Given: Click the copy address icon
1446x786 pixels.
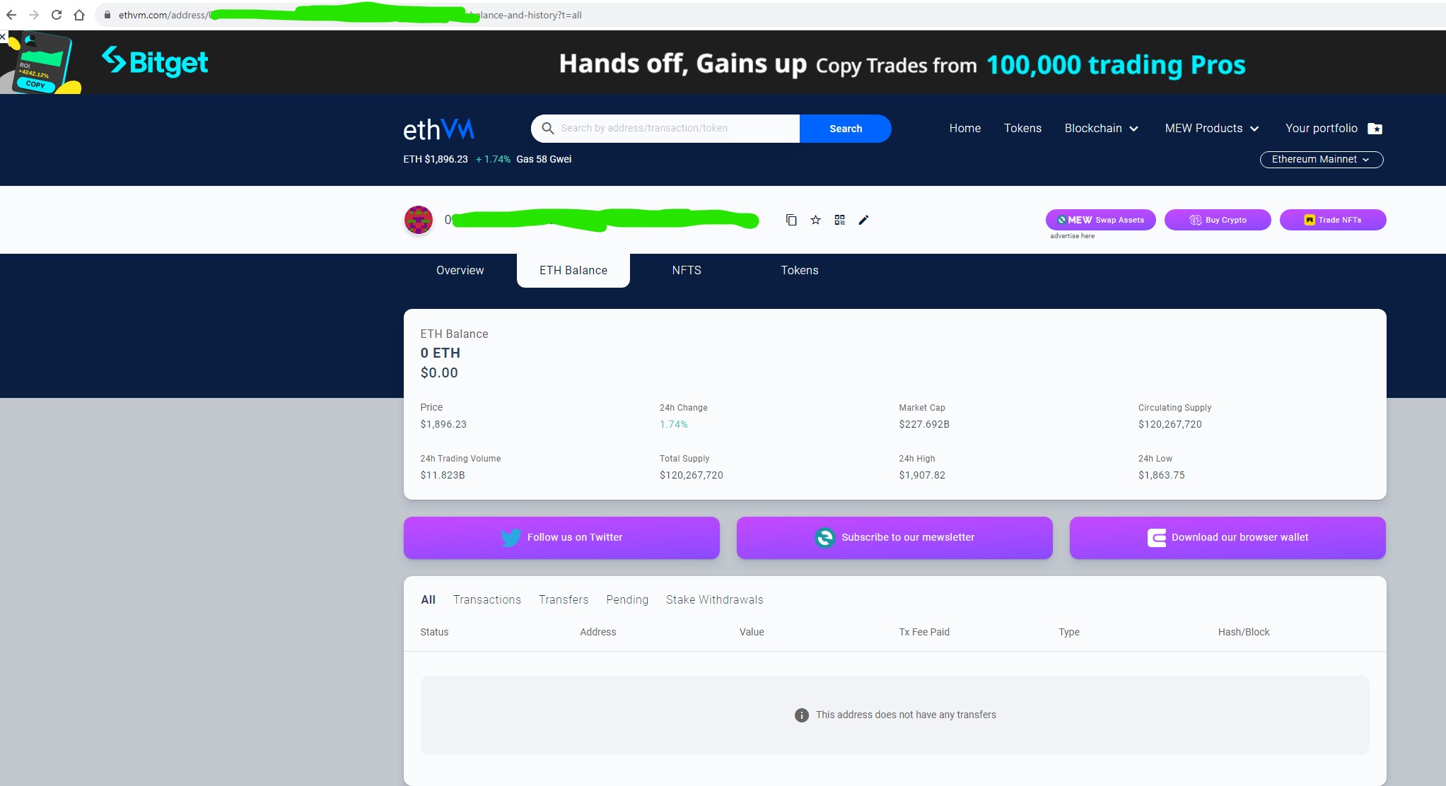Looking at the screenshot, I should pyautogui.click(x=791, y=220).
